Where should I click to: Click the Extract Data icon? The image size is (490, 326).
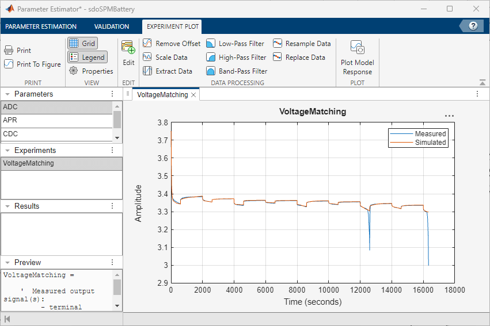[147, 71]
